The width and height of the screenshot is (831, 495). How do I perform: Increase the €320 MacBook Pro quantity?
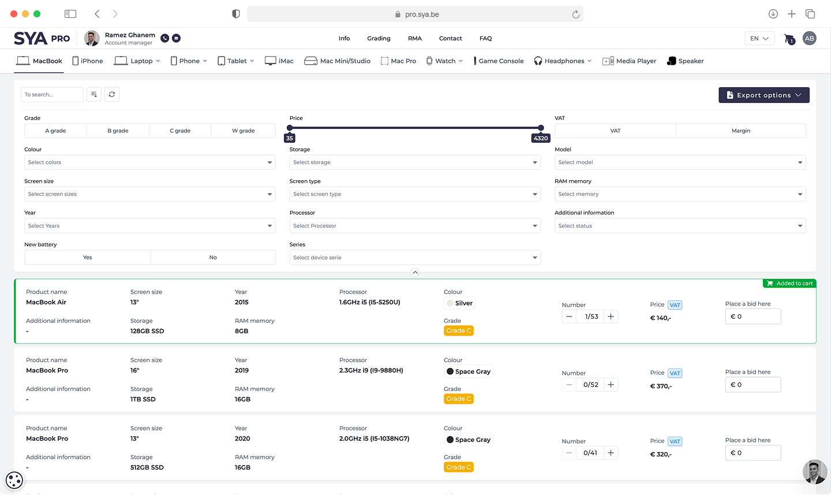(x=611, y=453)
